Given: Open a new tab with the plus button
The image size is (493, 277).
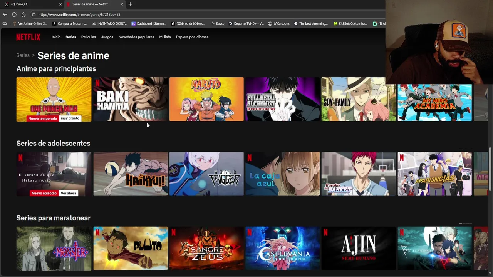Looking at the screenshot, I should pyautogui.click(x=130, y=4).
